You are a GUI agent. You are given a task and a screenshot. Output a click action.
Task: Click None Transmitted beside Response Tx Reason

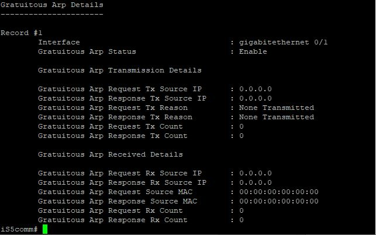277,117
